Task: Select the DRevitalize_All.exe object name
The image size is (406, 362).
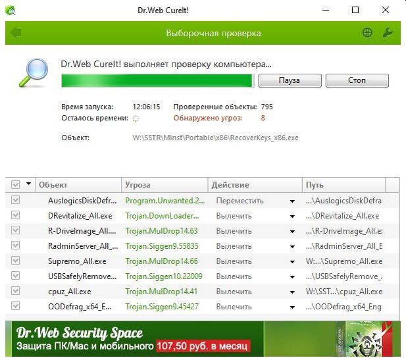Action: click(80, 216)
